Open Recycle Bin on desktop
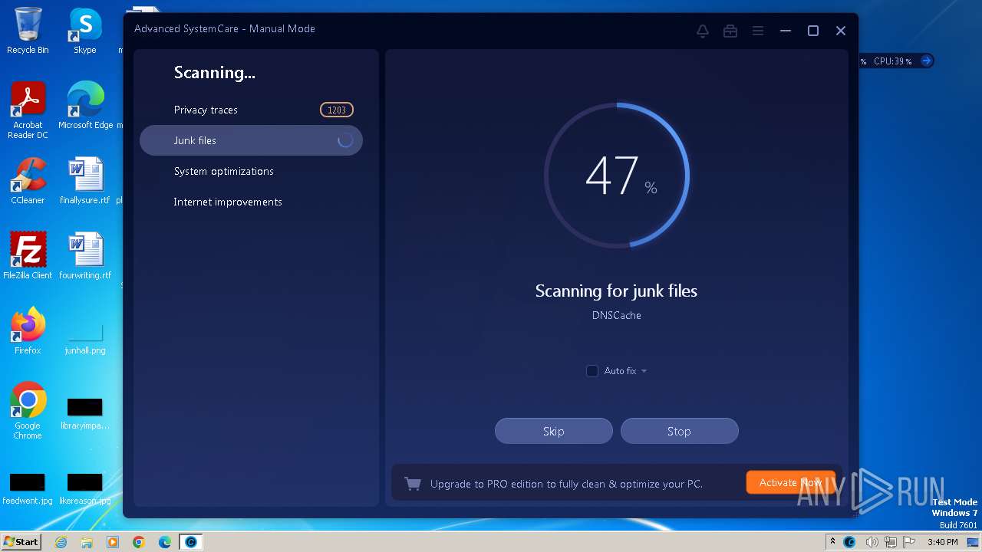Image resolution: width=982 pixels, height=552 pixels. pyautogui.click(x=28, y=31)
